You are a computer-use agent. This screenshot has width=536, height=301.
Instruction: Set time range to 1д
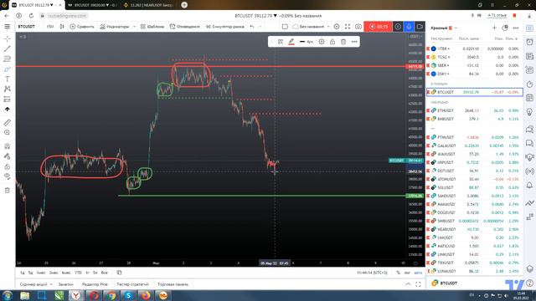point(23,273)
